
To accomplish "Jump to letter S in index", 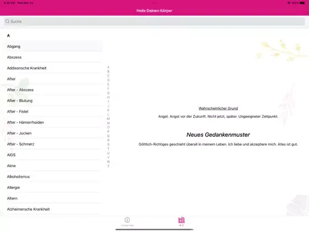I will click(x=108, y=145).
